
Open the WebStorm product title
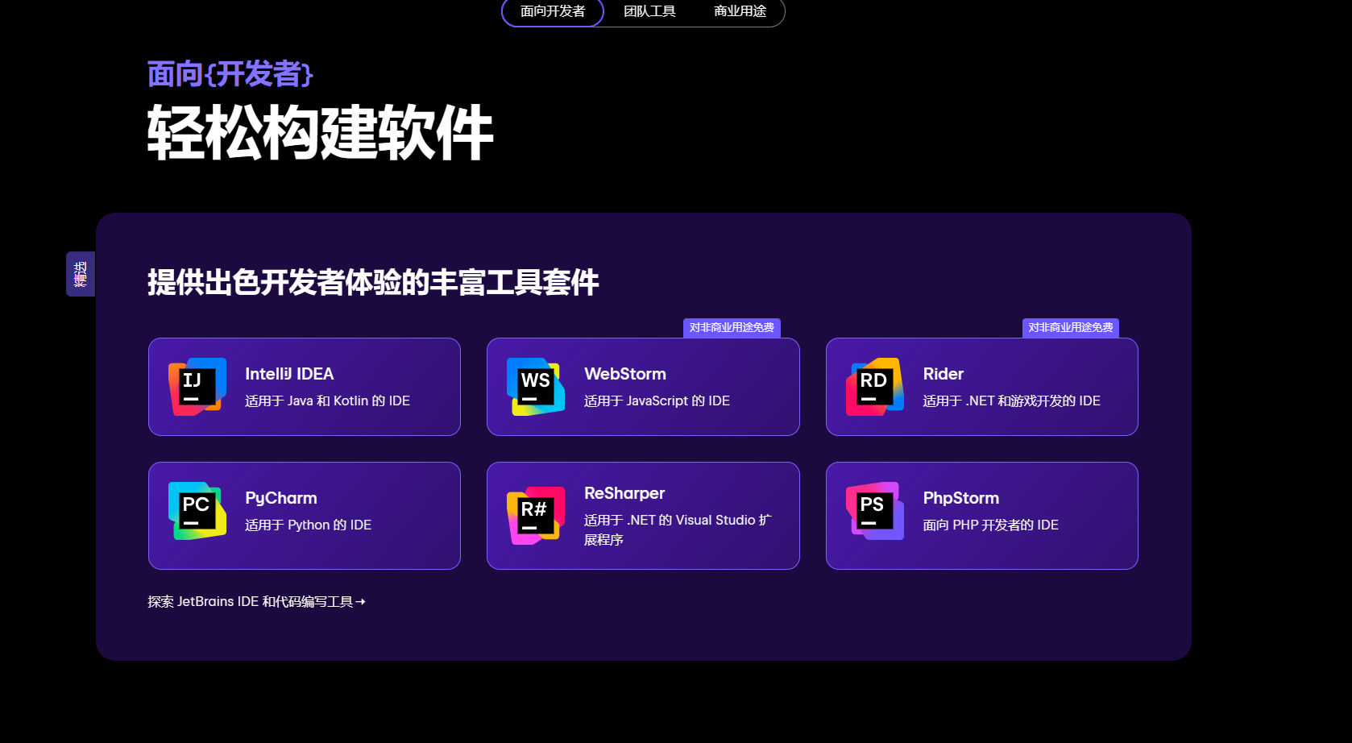point(625,374)
